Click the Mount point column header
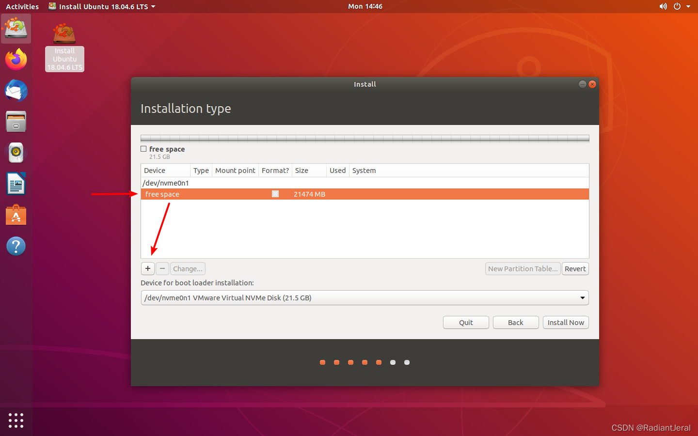The image size is (698, 436). click(235, 171)
